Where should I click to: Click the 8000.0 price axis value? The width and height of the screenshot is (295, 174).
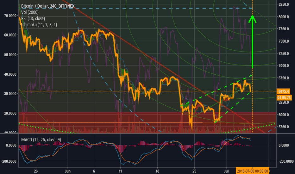[284, 17]
